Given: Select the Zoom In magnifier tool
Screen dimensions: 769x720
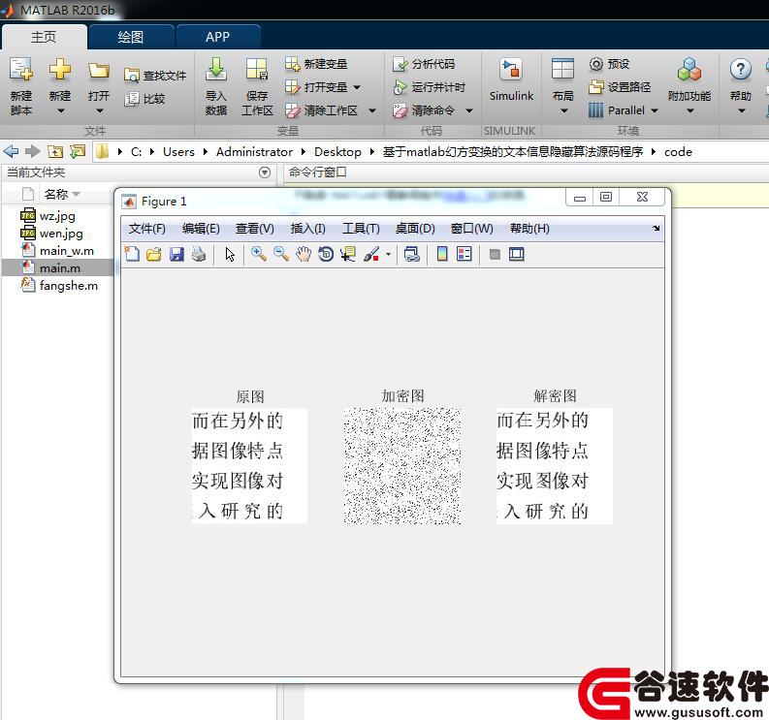Looking at the screenshot, I should click(x=259, y=254).
